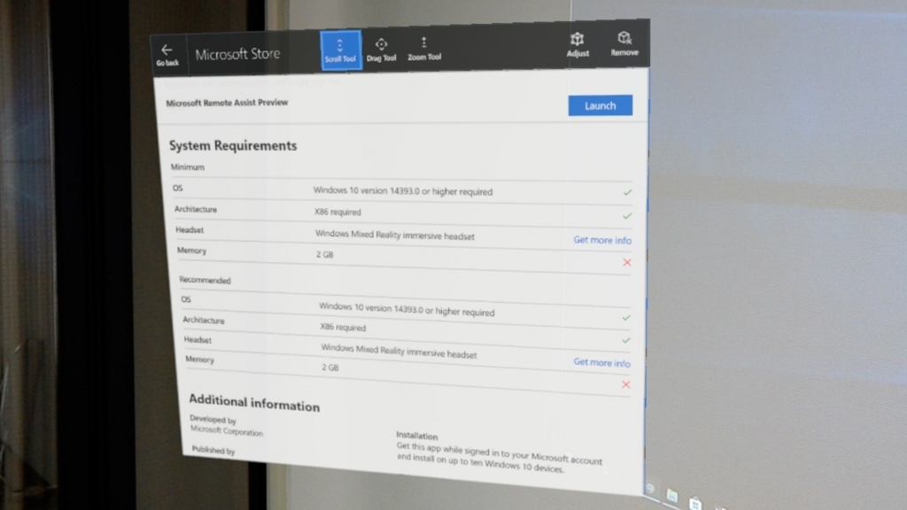Screen dimensions: 907x510
Task: Switch to the Zoom Tool
Action: pyautogui.click(x=424, y=50)
